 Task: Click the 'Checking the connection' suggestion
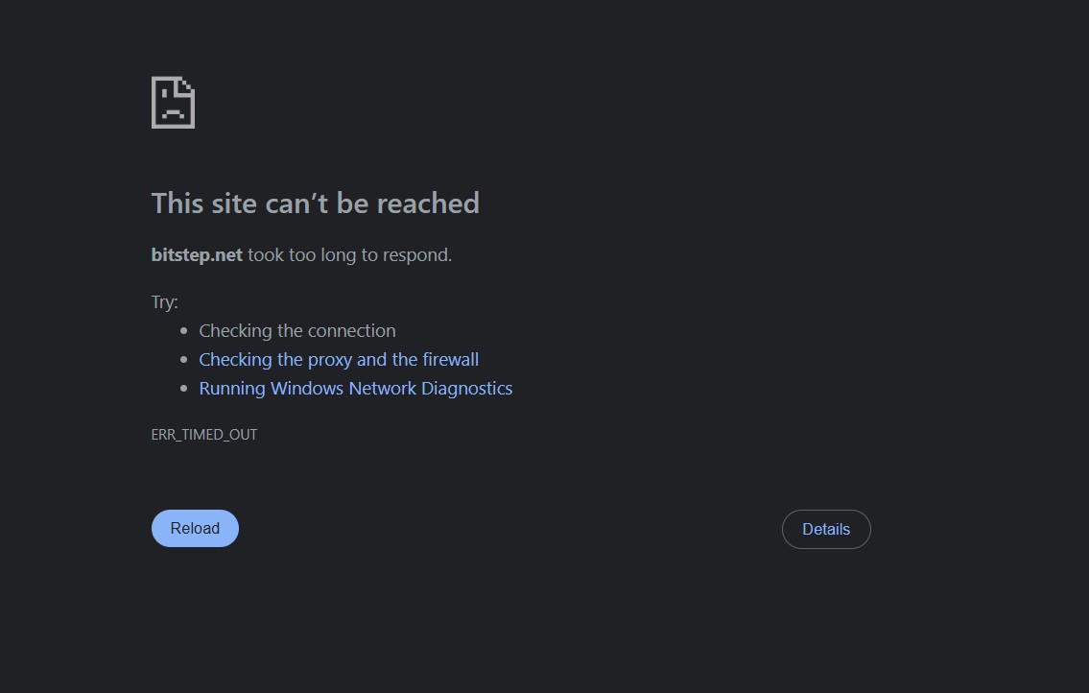tap(297, 330)
